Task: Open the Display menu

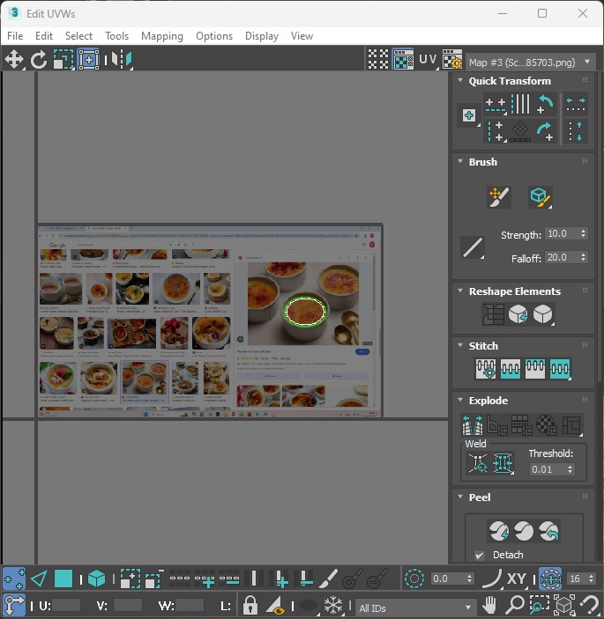Action: pyautogui.click(x=262, y=36)
